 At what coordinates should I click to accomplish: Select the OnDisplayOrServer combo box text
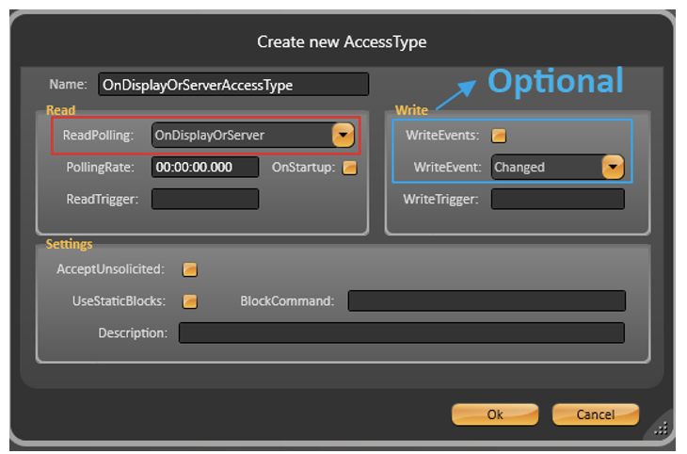[x=240, y=136]
